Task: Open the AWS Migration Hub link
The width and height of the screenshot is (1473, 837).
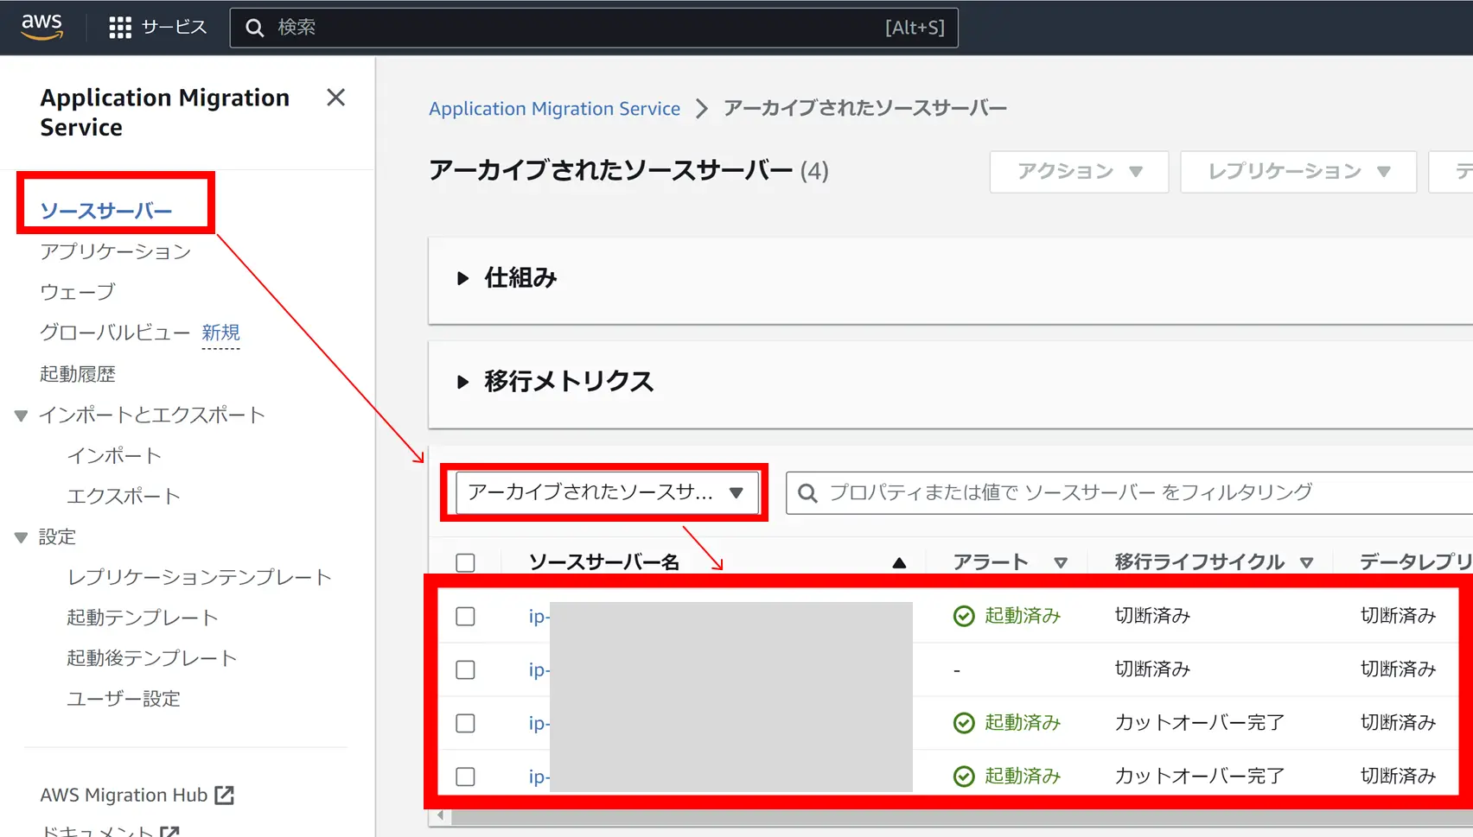Action: [x=124, y=795]
